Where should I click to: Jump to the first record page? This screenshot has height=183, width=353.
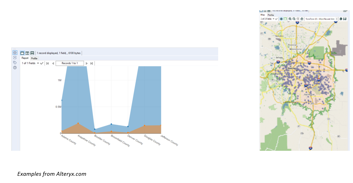click(48, 63)
